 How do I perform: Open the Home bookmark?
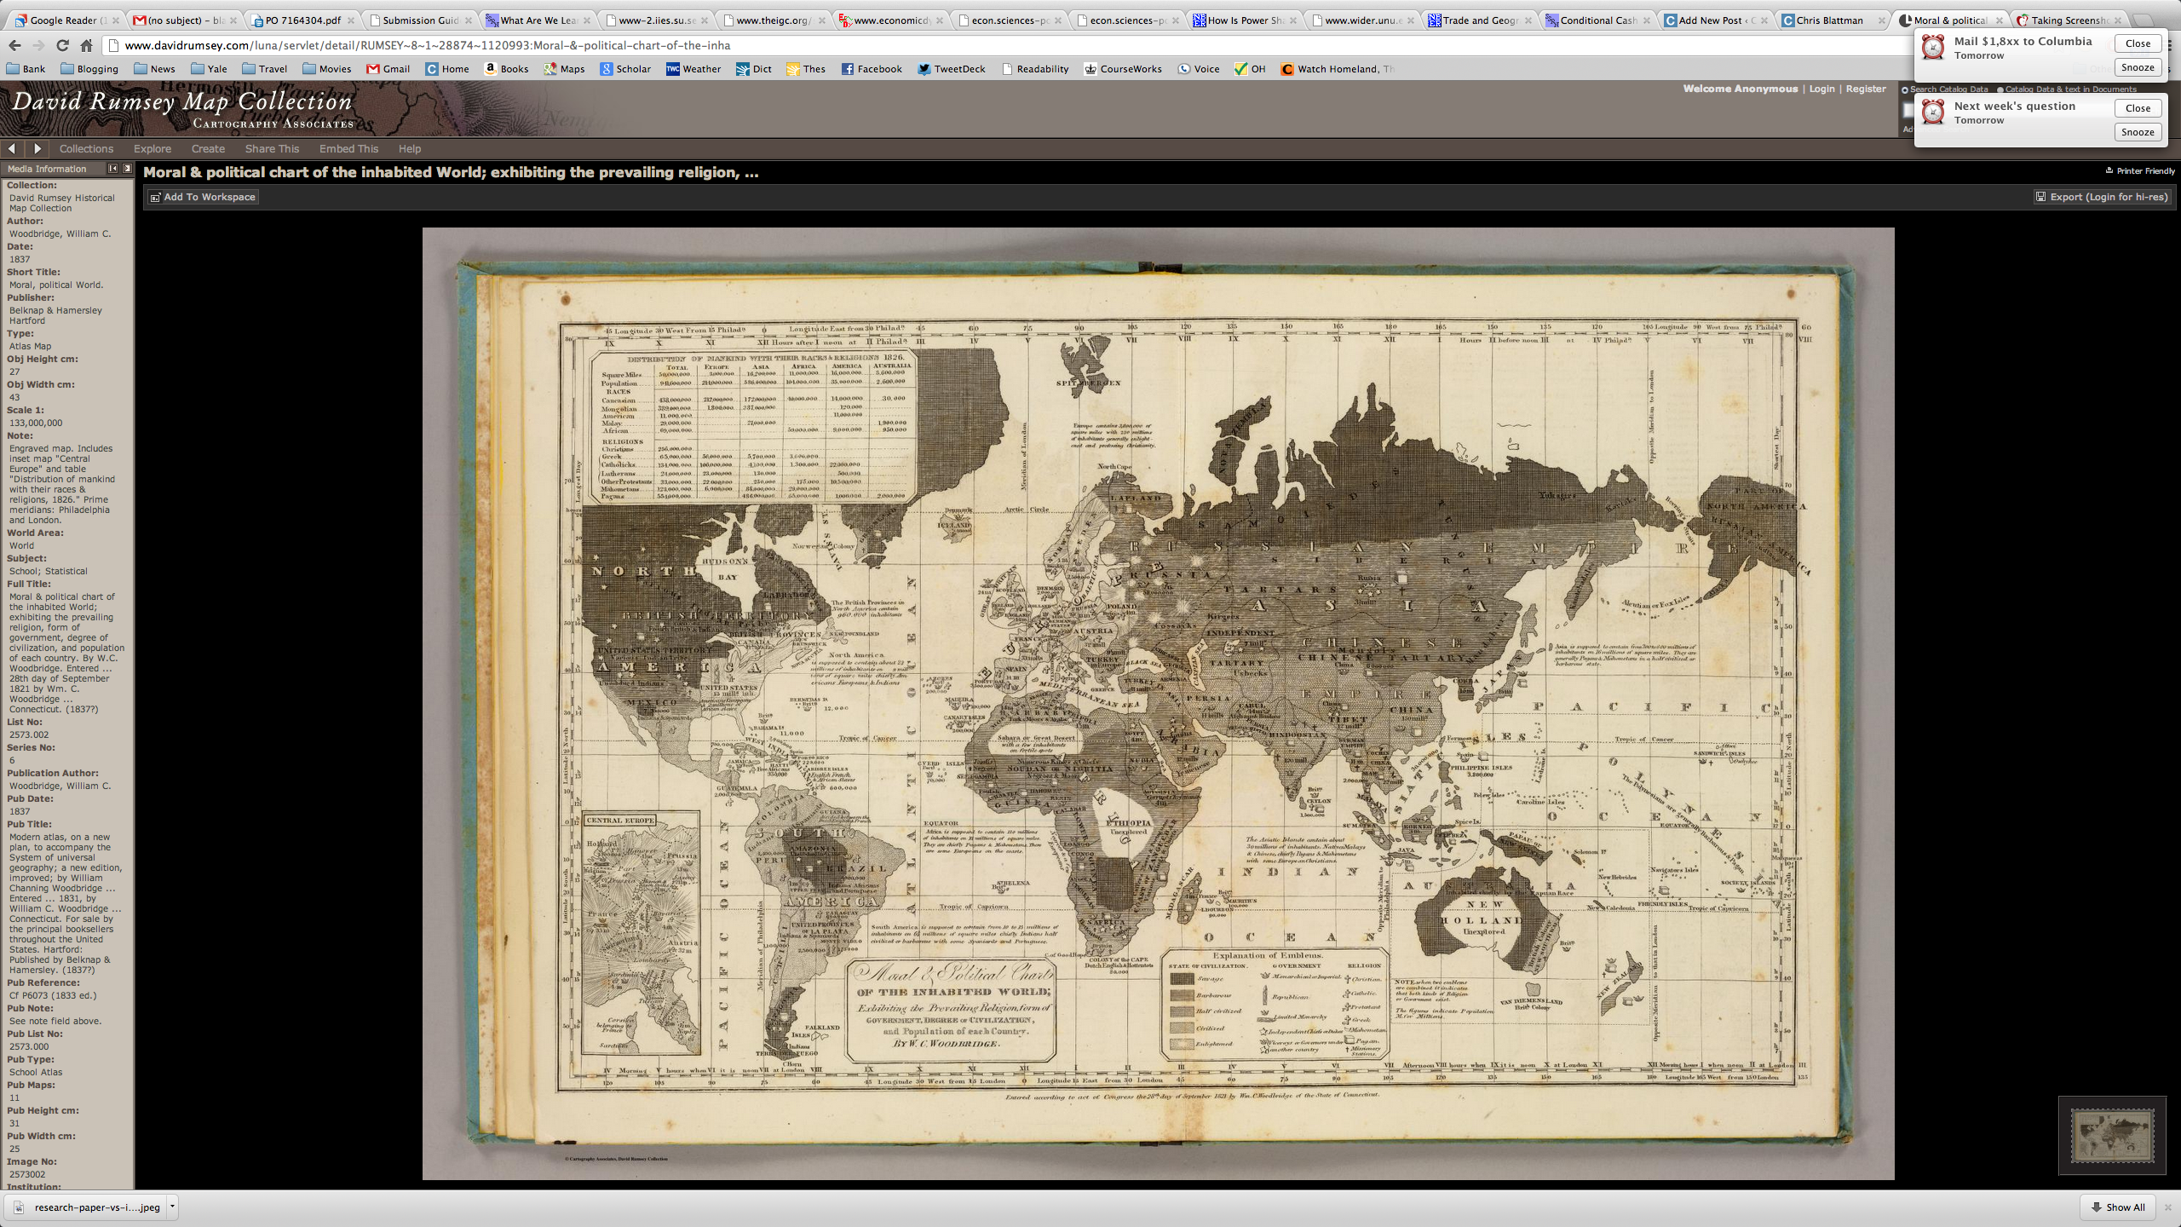447,69
